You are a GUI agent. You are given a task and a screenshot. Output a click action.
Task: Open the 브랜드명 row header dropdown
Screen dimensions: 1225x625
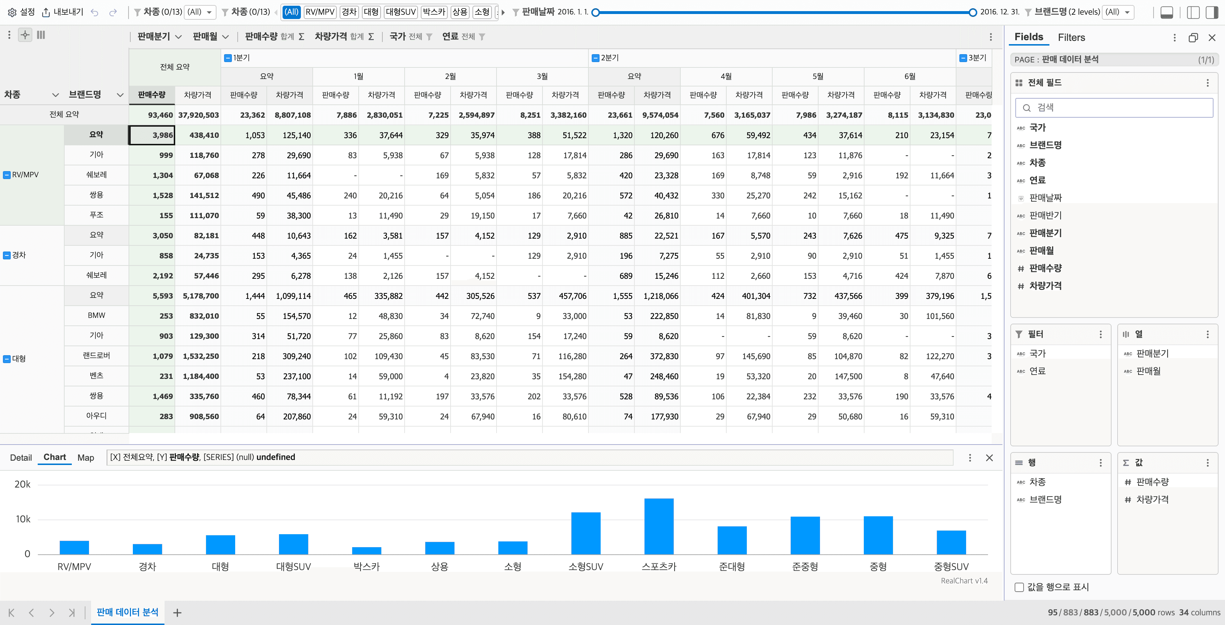point(120,95)
